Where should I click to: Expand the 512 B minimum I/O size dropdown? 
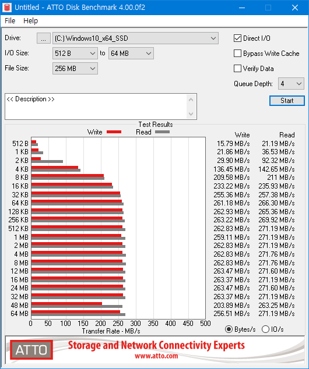[x=75, y=54]
